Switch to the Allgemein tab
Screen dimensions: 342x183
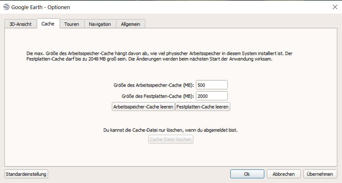point(131,24)
